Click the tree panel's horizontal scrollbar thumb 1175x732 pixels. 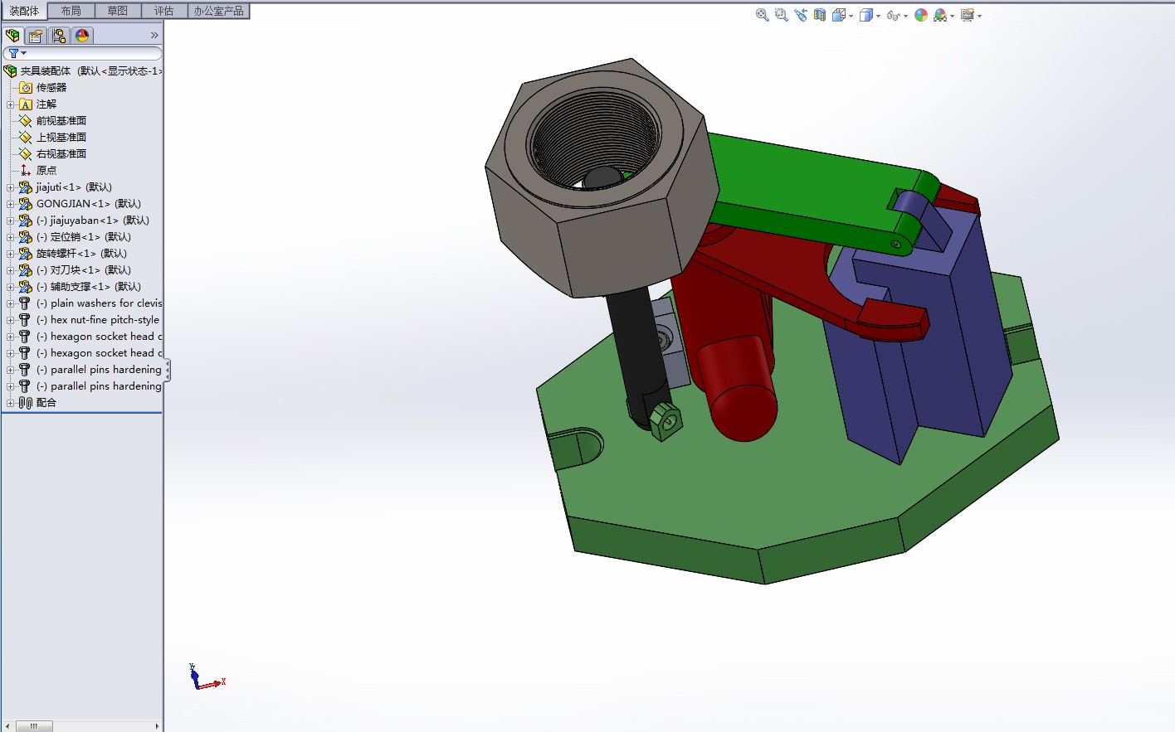coord(34,726)
